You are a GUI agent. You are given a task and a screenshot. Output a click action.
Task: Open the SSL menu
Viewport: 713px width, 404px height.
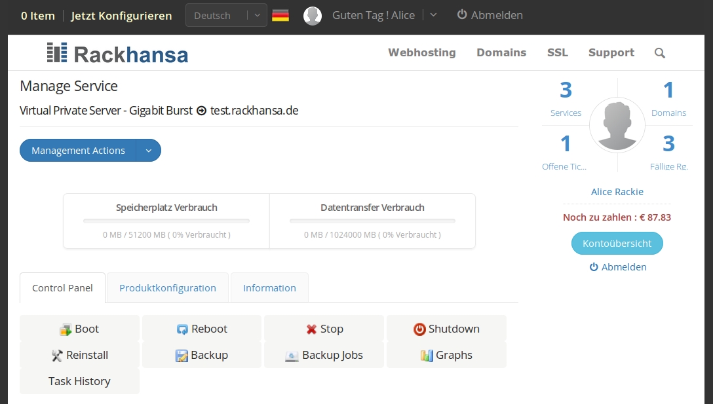click(x=558, y=53)
